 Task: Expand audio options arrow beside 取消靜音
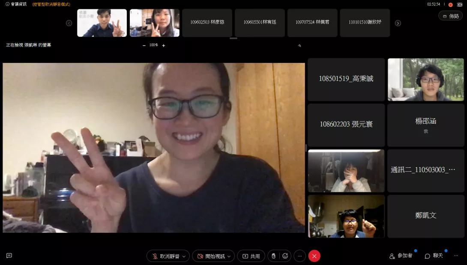pos(184,256)
